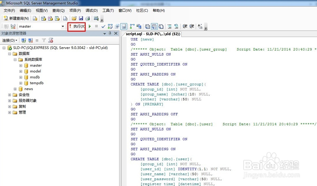Screen dimensions: 317x186
Task: Toggle results to grid output
Action: click(x=154, y=26)
